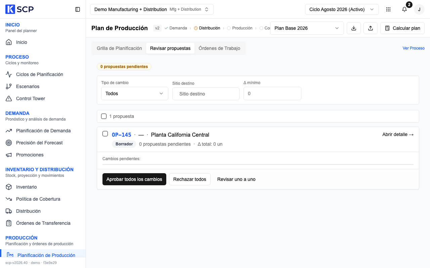Click the Sitio destino input field

pos(206,94)
